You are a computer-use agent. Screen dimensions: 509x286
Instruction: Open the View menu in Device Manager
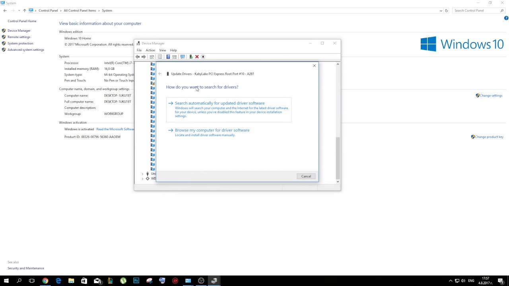pyautogui.click(x=163, y=50)
